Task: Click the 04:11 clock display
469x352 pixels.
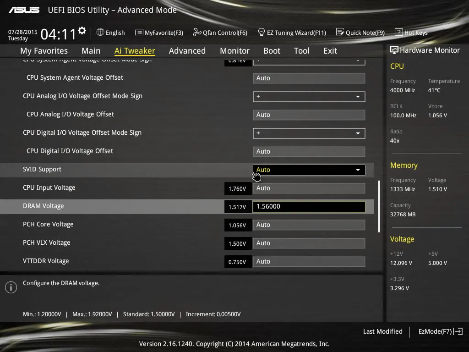Action: pos(58,34)
